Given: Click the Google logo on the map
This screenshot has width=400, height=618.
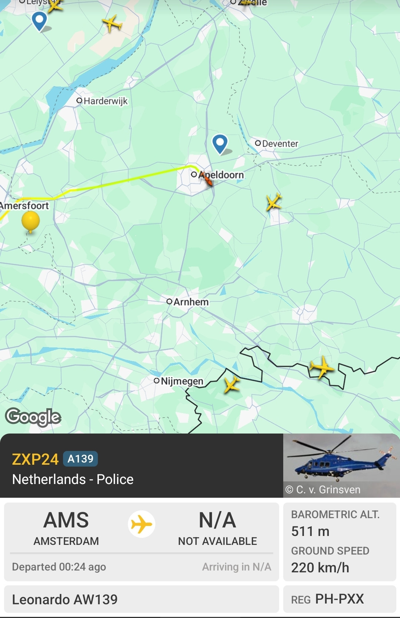Looking at the screenshot, I should [x=33, y=417].
